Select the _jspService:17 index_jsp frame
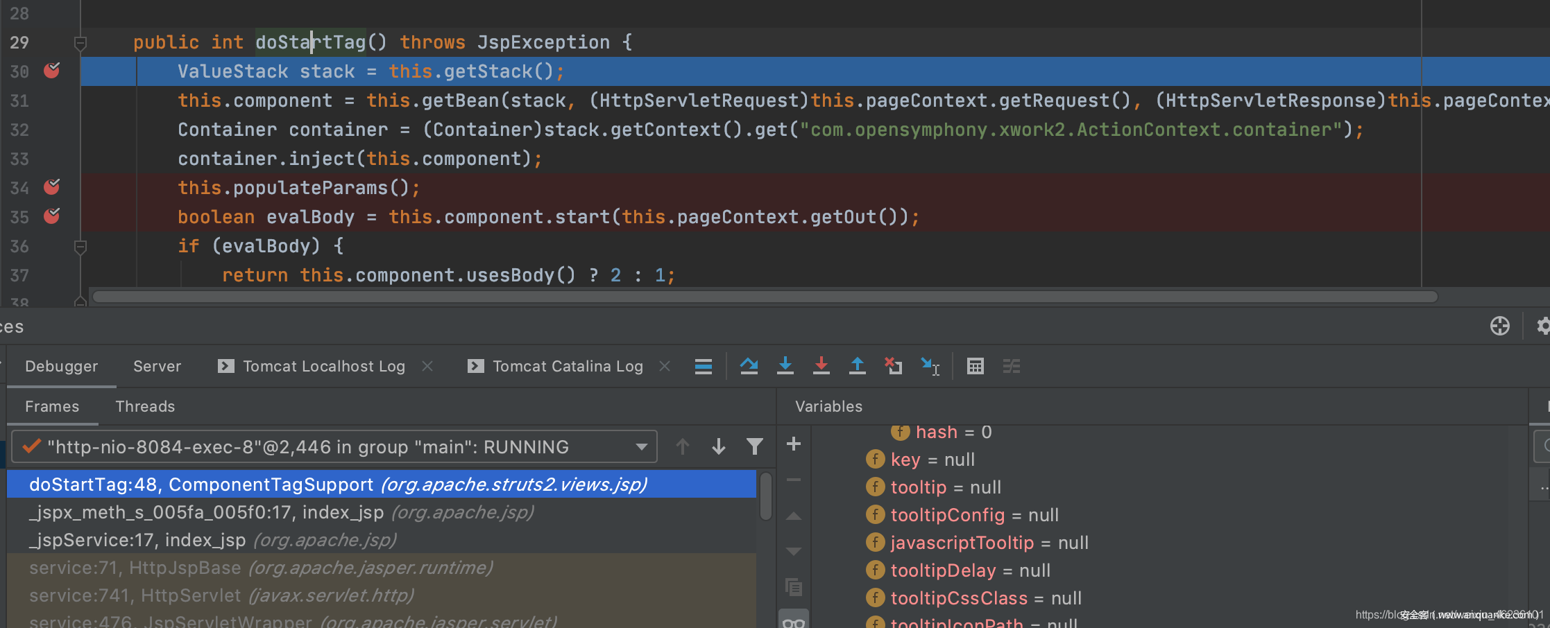 tap(382, 539)
